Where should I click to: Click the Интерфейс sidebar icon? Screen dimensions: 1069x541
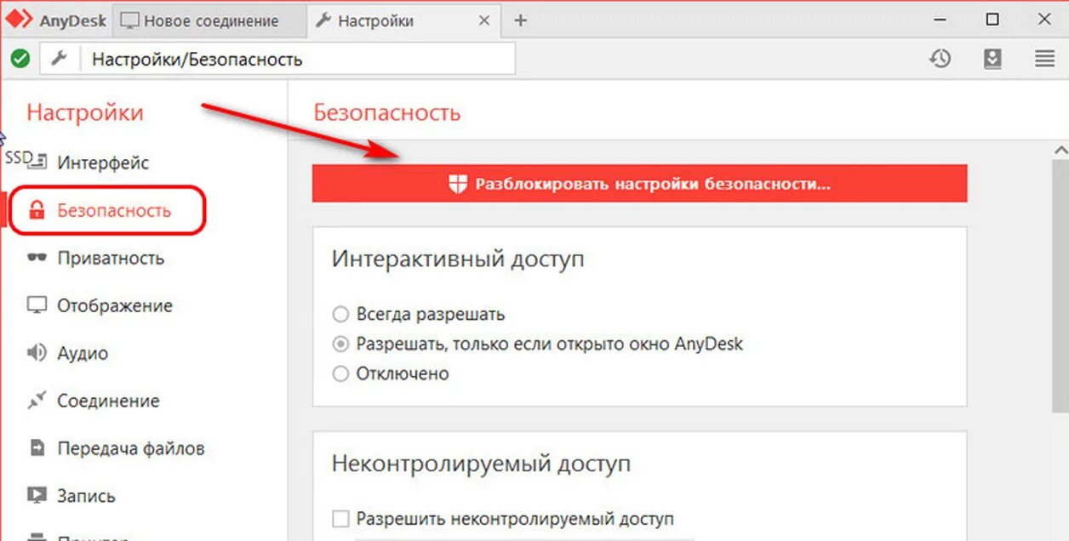(37, 162)
